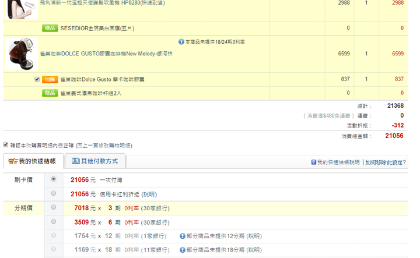The width and height of the screenshot is (420, 258).
Task: Click info icon for 18/24期0利率 notice
Action: pos(181,42)
